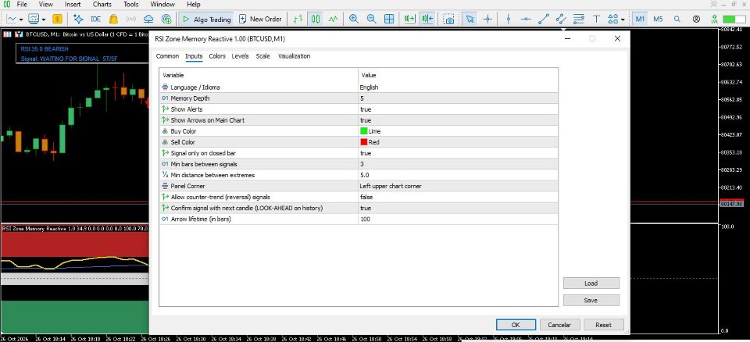The image size is (750, 342).
Task: Select the crosshair tool
Action: [487, 20]
